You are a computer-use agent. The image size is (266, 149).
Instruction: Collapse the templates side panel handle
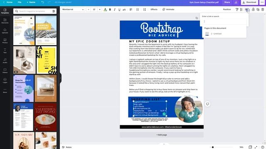tap(60, 78)
